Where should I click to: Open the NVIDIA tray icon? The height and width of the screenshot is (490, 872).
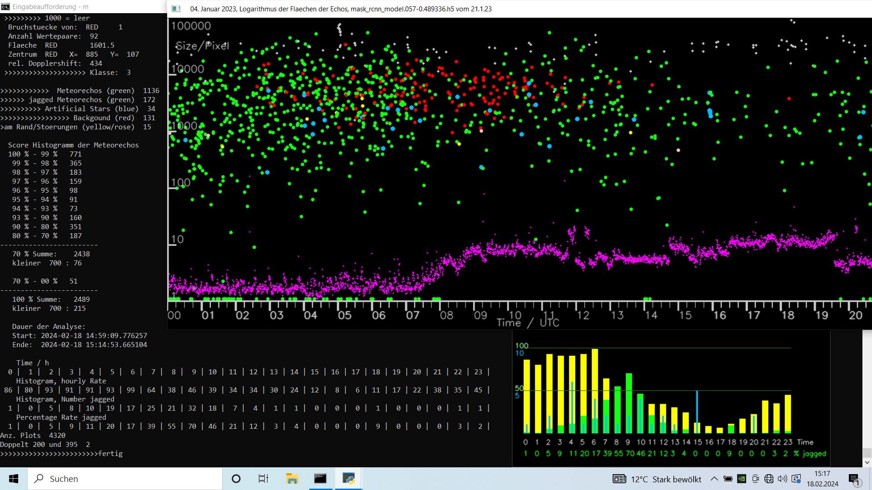coord(741,479)
